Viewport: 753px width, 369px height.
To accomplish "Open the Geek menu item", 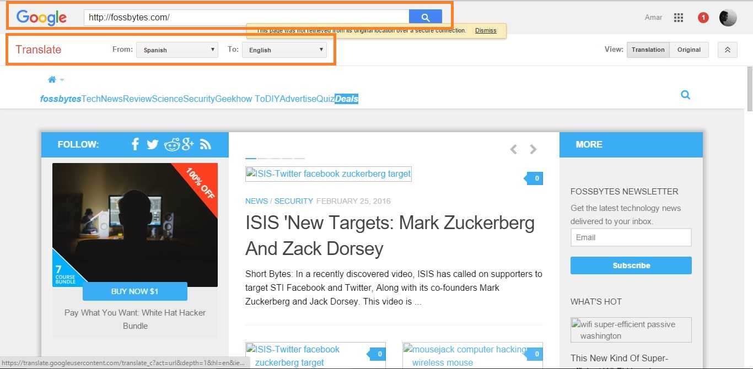I will point(224,99).
